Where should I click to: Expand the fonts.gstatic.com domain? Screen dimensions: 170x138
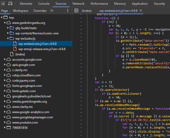point(5,91)
